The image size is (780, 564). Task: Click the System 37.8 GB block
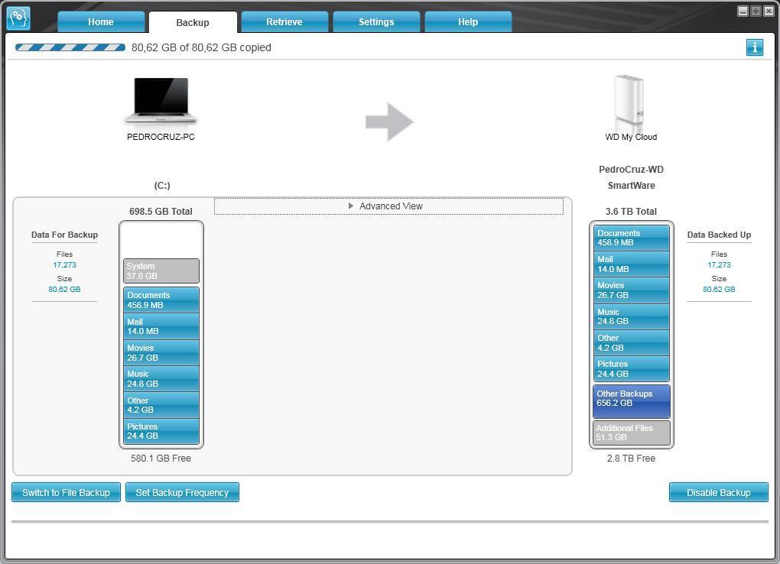161,271
